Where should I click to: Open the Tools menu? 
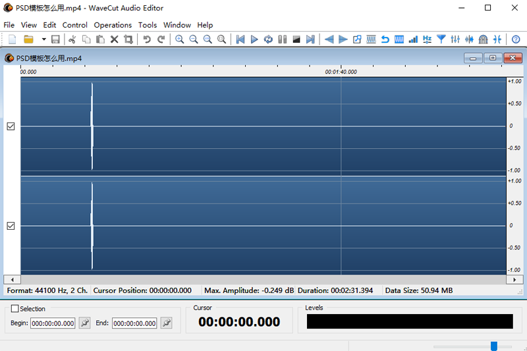148,25
